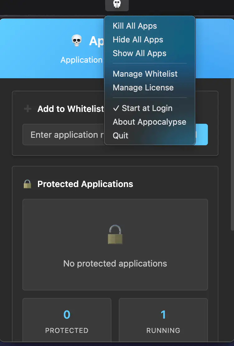Screen dimensions: 234x346
Task: Click the small padlock icon beside Protected Applications
Action: (27, 184)
